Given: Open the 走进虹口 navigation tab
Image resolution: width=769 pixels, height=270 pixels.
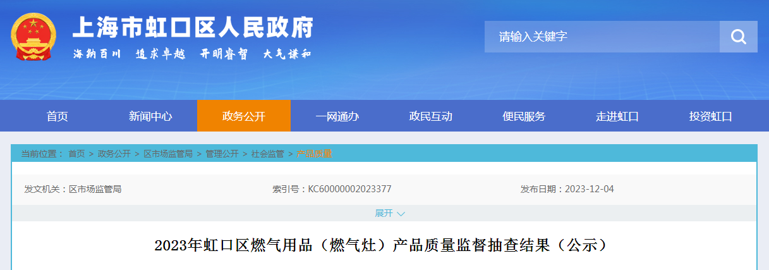Looking at the screenshot, I should (617, 116).
